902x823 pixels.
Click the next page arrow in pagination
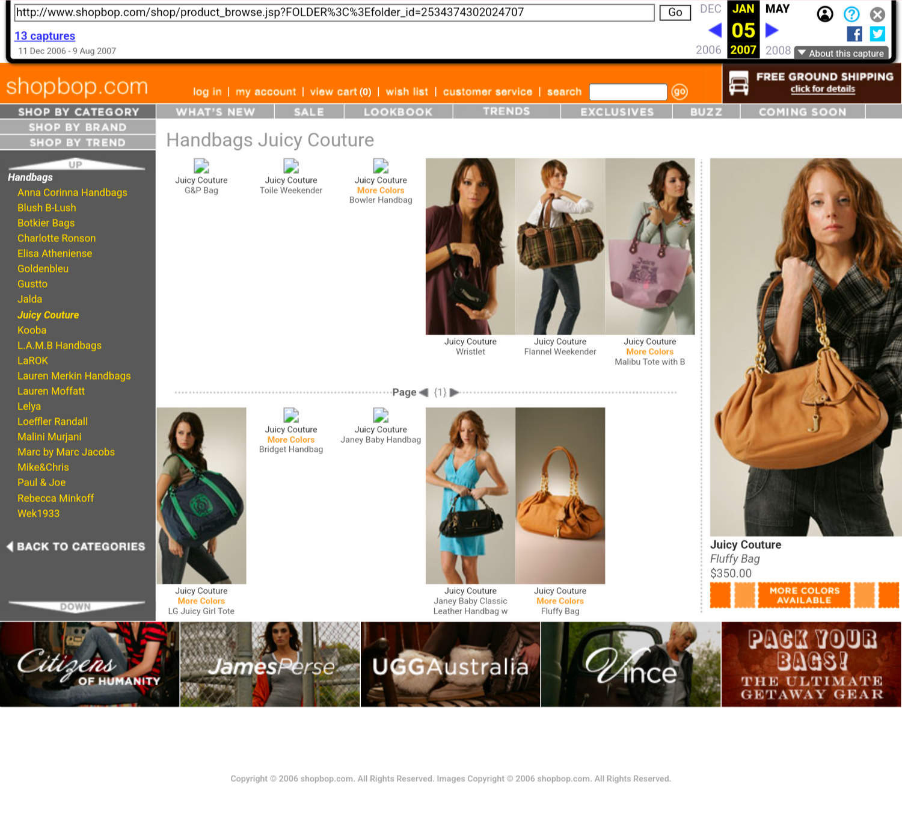click(x=455, y=392)
